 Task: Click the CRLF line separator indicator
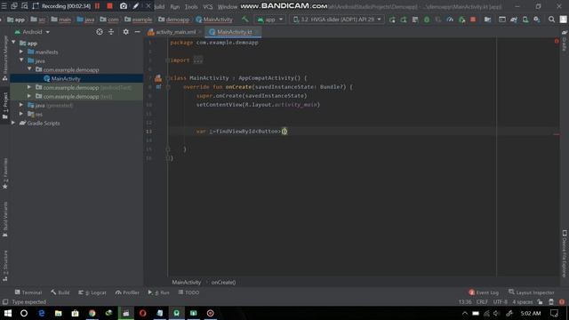click(482, 302)
